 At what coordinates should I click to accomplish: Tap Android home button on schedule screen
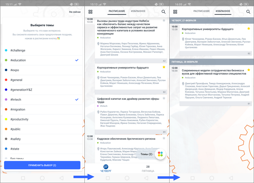(127, 178)
